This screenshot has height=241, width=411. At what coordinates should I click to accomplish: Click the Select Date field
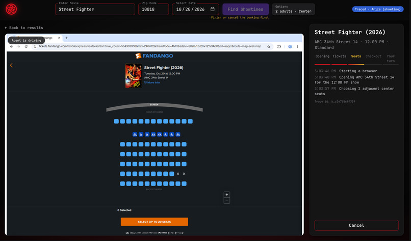(x=195, y=9)
